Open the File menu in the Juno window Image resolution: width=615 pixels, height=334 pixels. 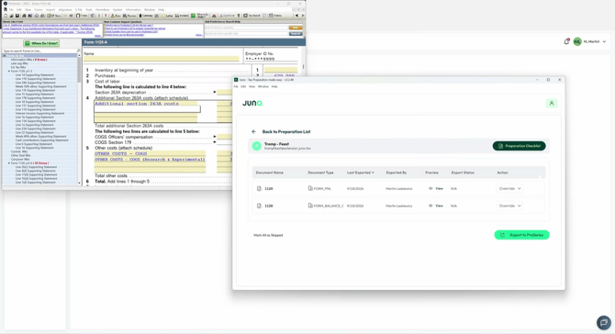(236, 86)
